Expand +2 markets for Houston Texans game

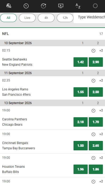point(101,158)
